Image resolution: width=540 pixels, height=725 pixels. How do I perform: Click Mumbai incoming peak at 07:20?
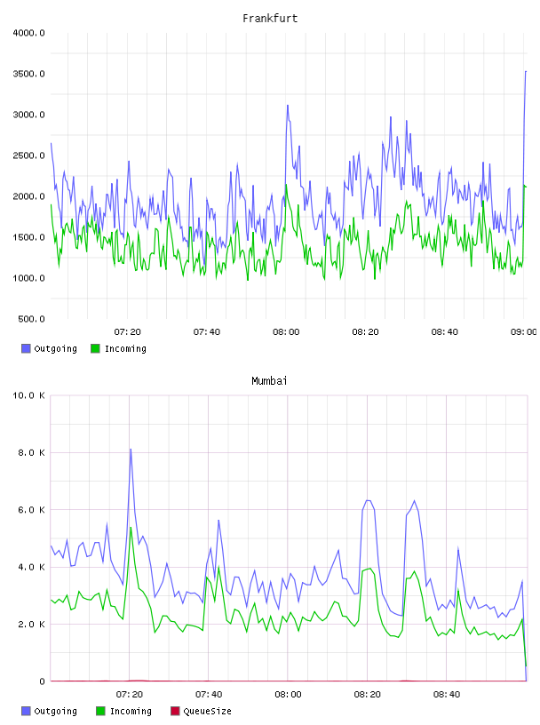point(131,528)
